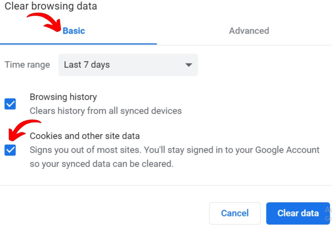Switch to the Basic tab

tap(74, 31)
